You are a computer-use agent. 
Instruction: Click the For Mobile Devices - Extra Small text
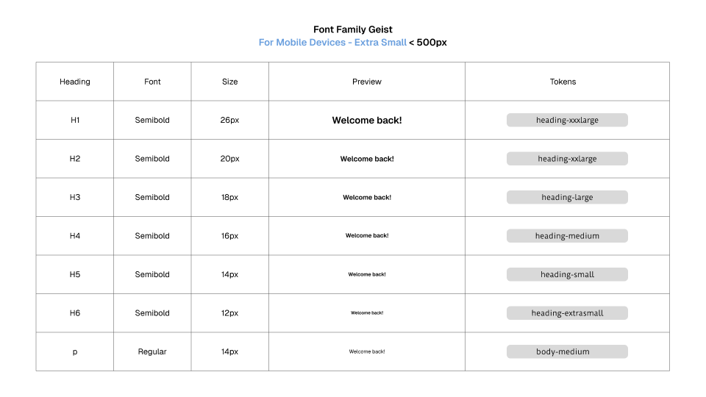[332, 43]
